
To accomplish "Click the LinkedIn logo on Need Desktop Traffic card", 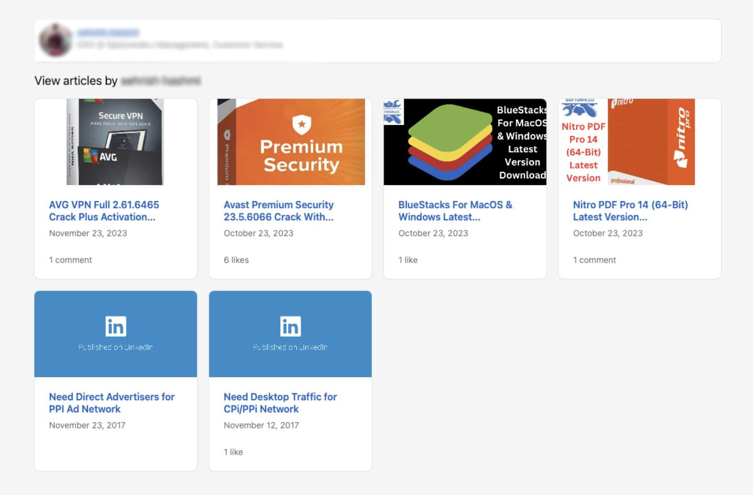I will coord(290,327).
